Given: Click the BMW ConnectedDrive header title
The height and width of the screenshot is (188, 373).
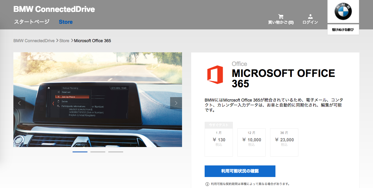Looking at the screenshot, I should (x=54, y=9).
